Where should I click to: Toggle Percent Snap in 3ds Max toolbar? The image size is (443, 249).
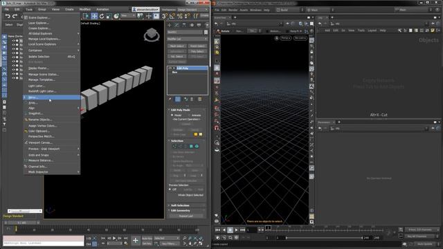point(180,17)
